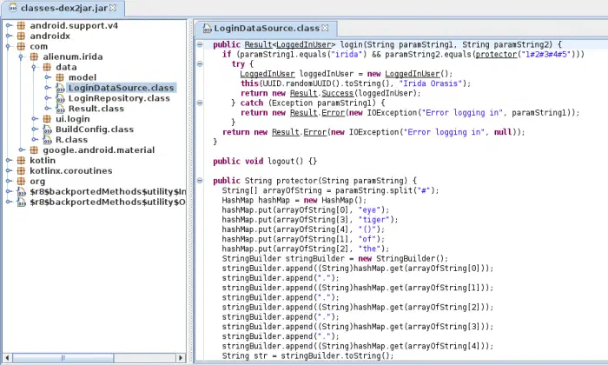Expand the google.android.material tree node
The width and height of the screenshot is (608, 365).
pos(22,150)
